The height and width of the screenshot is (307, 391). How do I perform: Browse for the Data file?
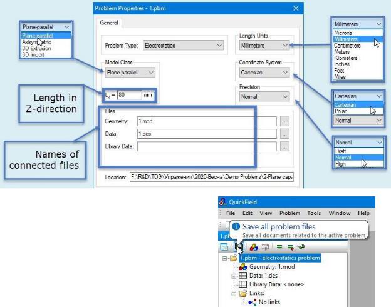tap(284, 134)
